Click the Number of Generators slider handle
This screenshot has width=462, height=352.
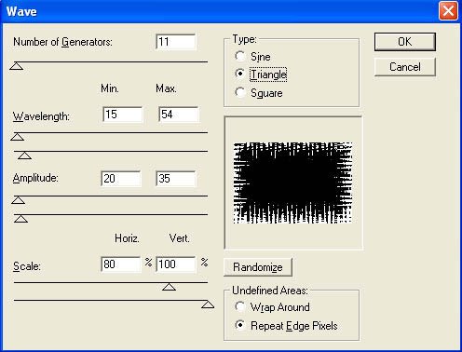[17, 66]
